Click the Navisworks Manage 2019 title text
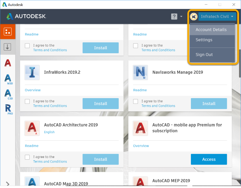 177,72
